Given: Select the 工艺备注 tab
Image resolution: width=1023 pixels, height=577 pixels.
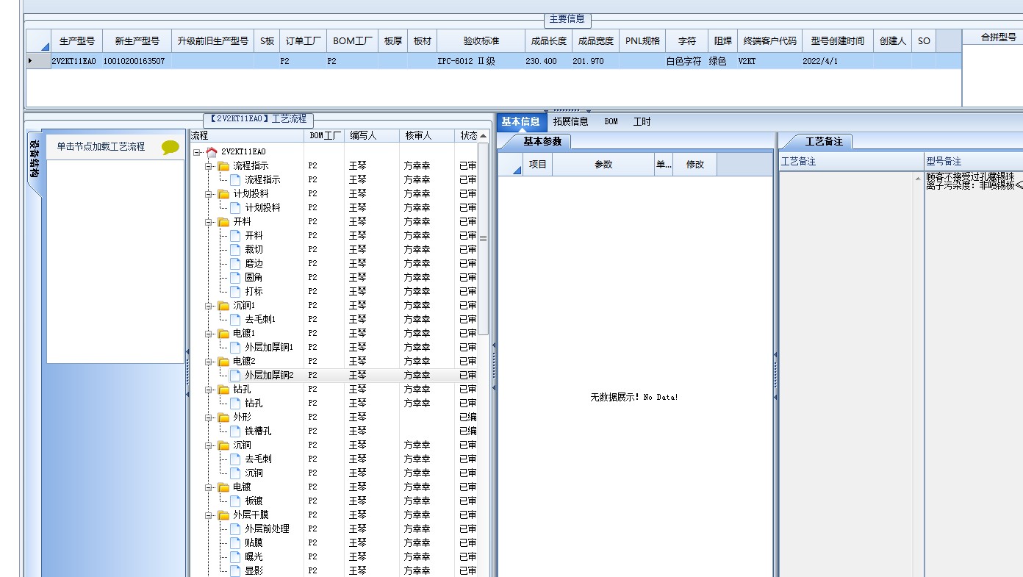Looking at the screenshot, I should click(825, 141).
